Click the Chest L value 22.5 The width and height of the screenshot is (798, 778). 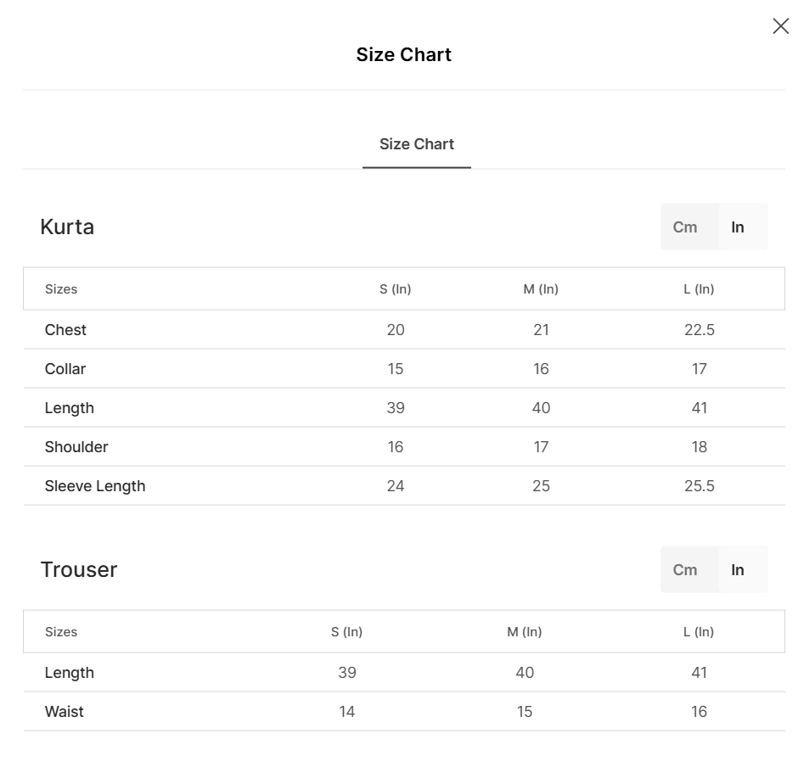click(x=700, y=330)
